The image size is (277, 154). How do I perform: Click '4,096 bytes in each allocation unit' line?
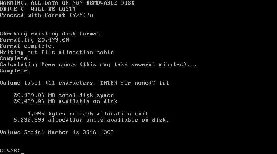pyautogui.click(x=90, y=114)
